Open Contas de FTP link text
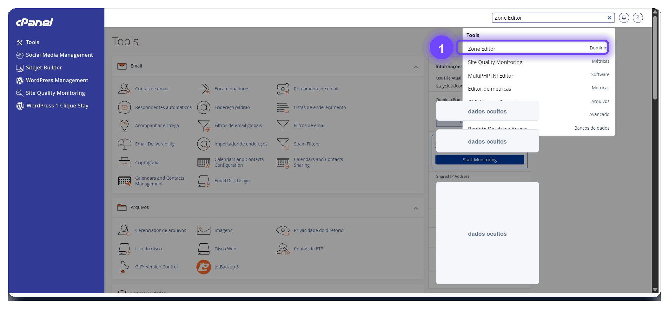This screenshot has height=309, width=669. click(x=308, y=249)
